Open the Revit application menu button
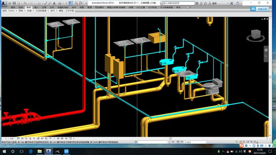The height and width of the screenshot is (155, 276). point(4,4)
